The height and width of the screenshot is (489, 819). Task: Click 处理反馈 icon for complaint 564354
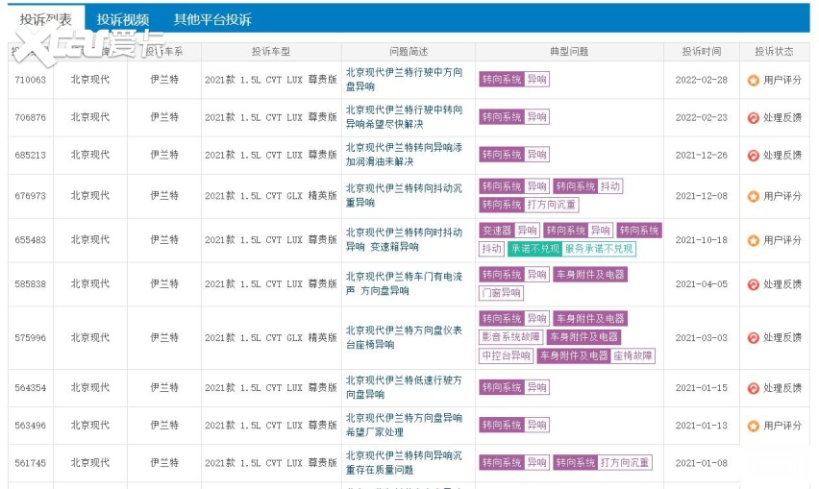754,388
